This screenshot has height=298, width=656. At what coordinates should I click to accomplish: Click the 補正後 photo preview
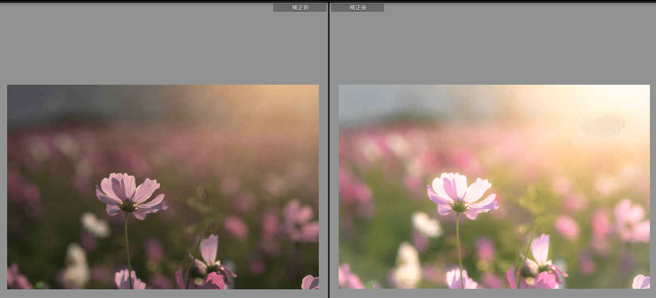[x=494, y=187]
